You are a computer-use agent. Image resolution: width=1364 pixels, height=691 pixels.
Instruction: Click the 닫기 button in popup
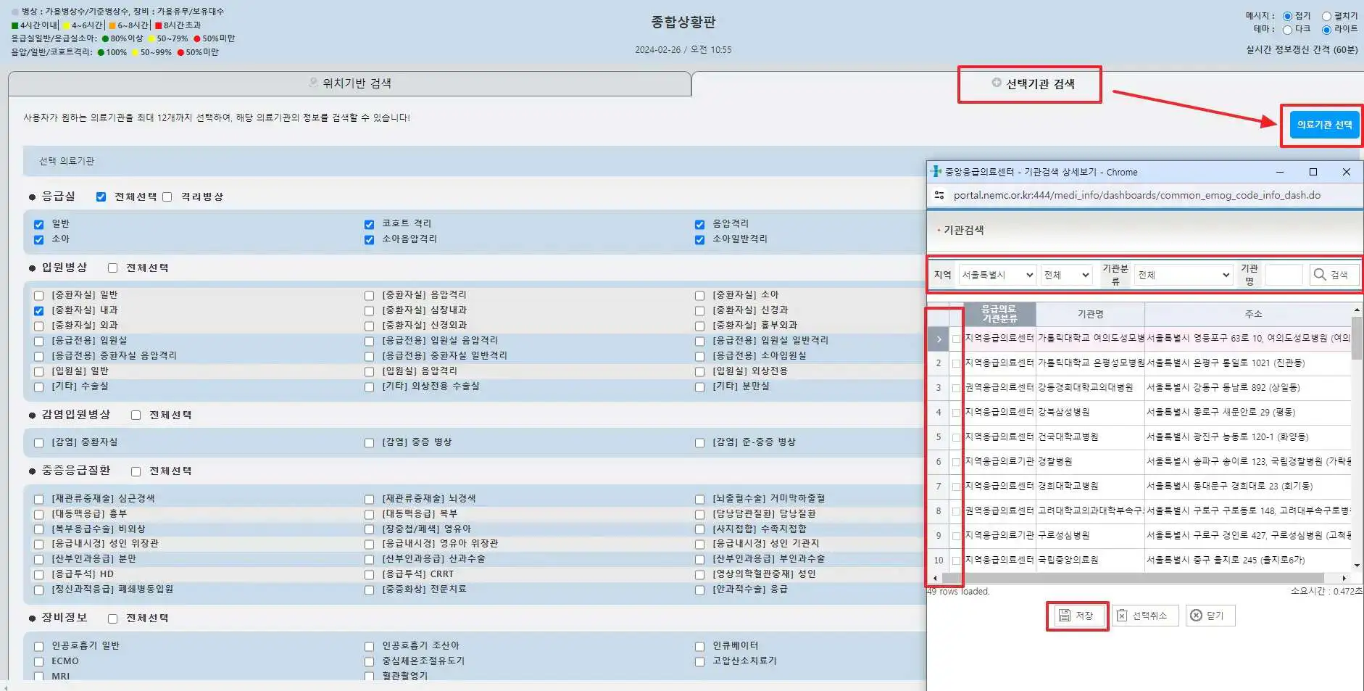1210,616
